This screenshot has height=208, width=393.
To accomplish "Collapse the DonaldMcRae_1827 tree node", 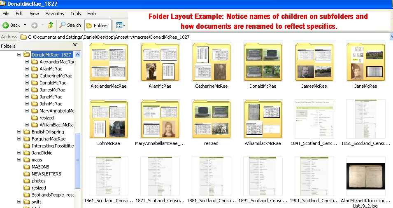I will (19, 55).
